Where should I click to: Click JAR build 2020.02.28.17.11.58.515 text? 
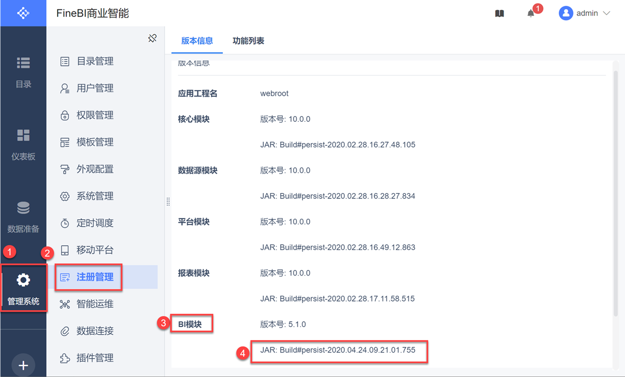[338, 299]
